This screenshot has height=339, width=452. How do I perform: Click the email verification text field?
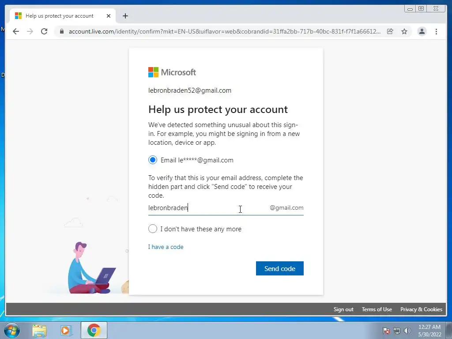(226, 208)
